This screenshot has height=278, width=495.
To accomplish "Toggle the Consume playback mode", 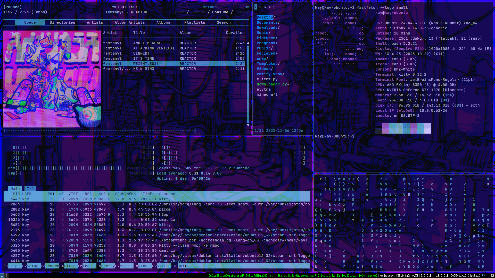I will (x=220, y=12).
